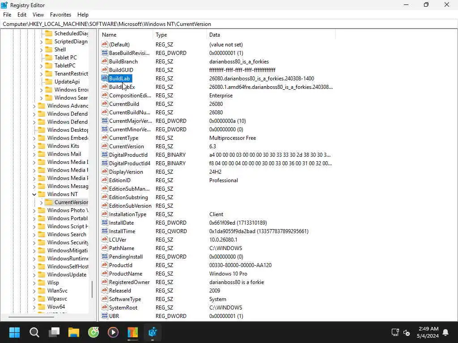Switch to Registry Editor taskbar icon
The image size is (458, 343).
tap(153, 332)
